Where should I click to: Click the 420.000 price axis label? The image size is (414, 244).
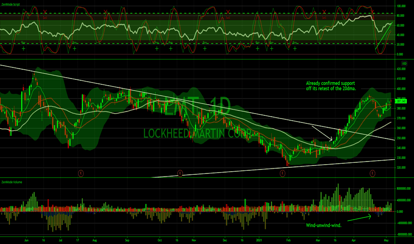(401, 69)
